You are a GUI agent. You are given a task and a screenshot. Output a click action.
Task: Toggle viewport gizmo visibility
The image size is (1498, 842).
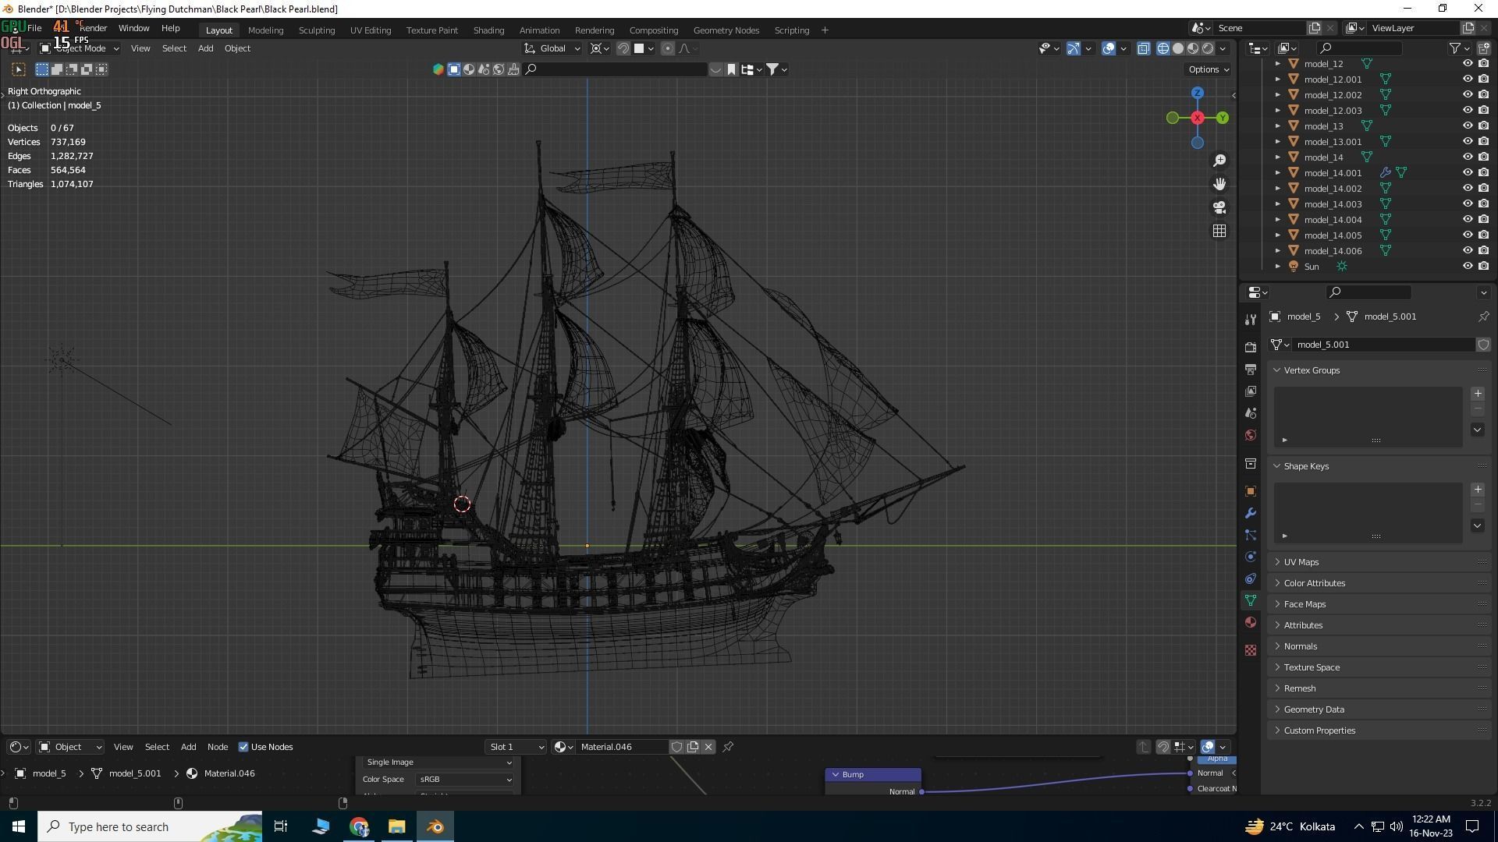click(x=1074, y=48)
